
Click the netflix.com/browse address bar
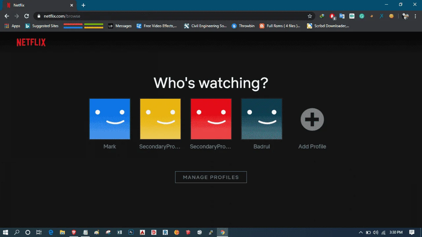click(175, 16)
